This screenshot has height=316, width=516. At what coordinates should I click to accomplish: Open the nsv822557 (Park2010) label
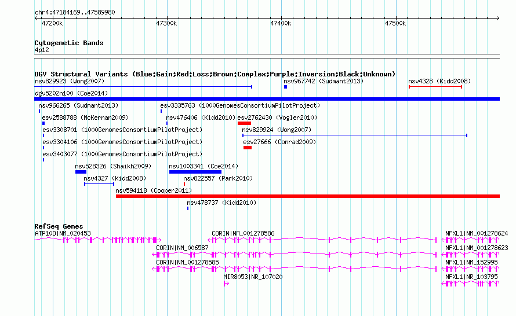[x=218, y=178]
